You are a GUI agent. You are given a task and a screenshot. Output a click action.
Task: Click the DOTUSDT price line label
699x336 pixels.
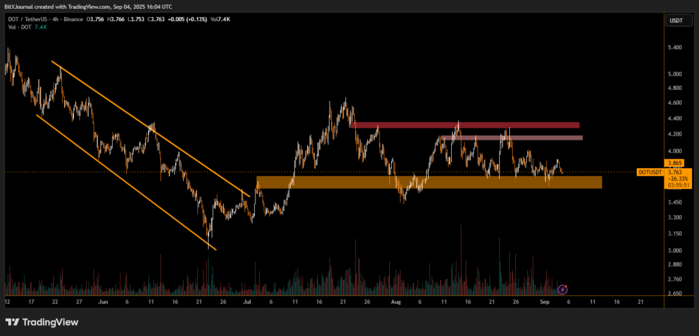coord(649,172)
